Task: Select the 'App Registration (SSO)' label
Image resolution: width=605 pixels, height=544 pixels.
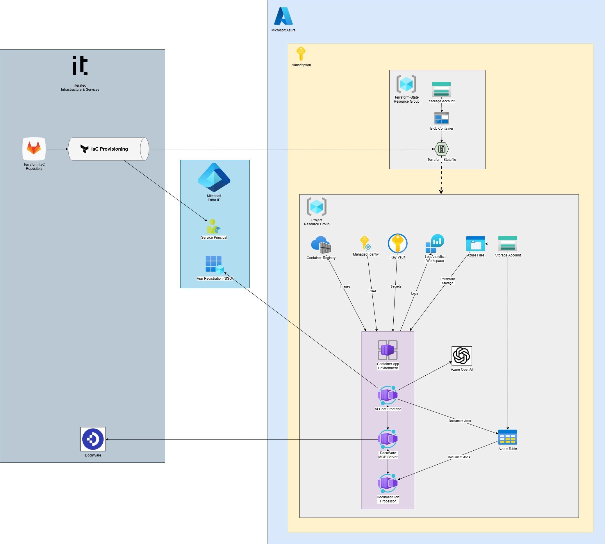Action: tap(215, 279)
